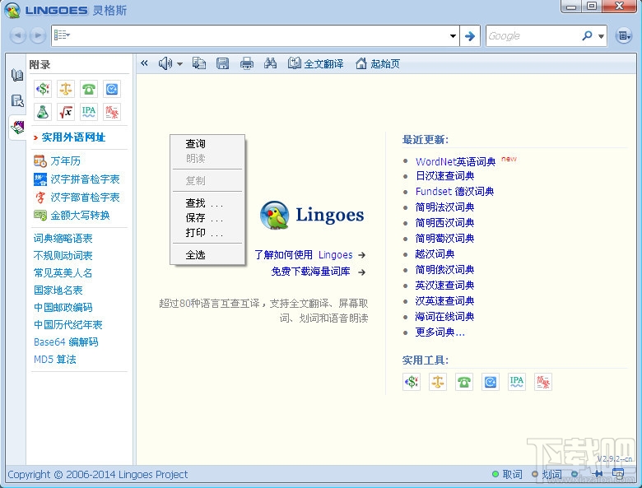This screenshot has height=488, width=642.
Task: Open simplified-traditional conversion icon in 附录 panel
Action: coord(112,112)
